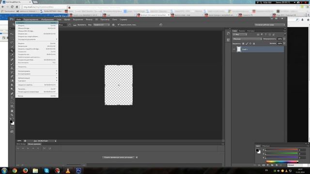Lock transparent pixels for the layer
Viewport: 310px width, 174px height.
click(x=243, y=43)
